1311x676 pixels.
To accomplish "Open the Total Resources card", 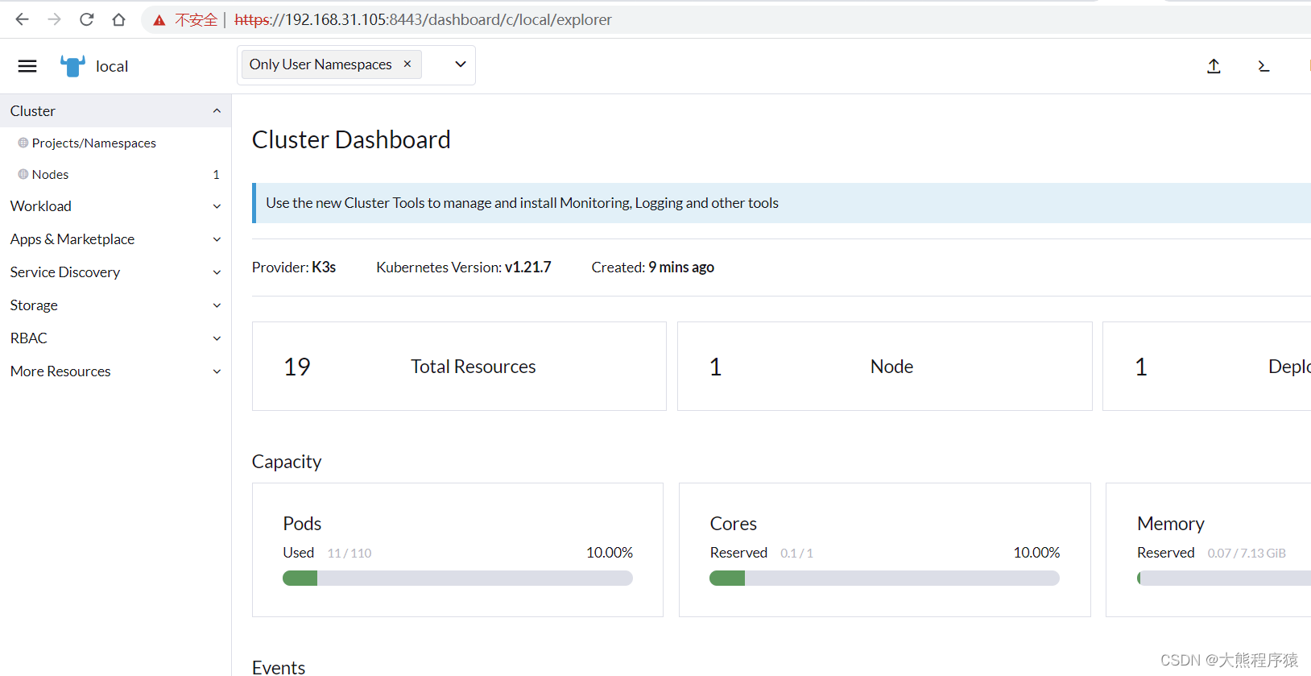I will (x=459, y=367).
